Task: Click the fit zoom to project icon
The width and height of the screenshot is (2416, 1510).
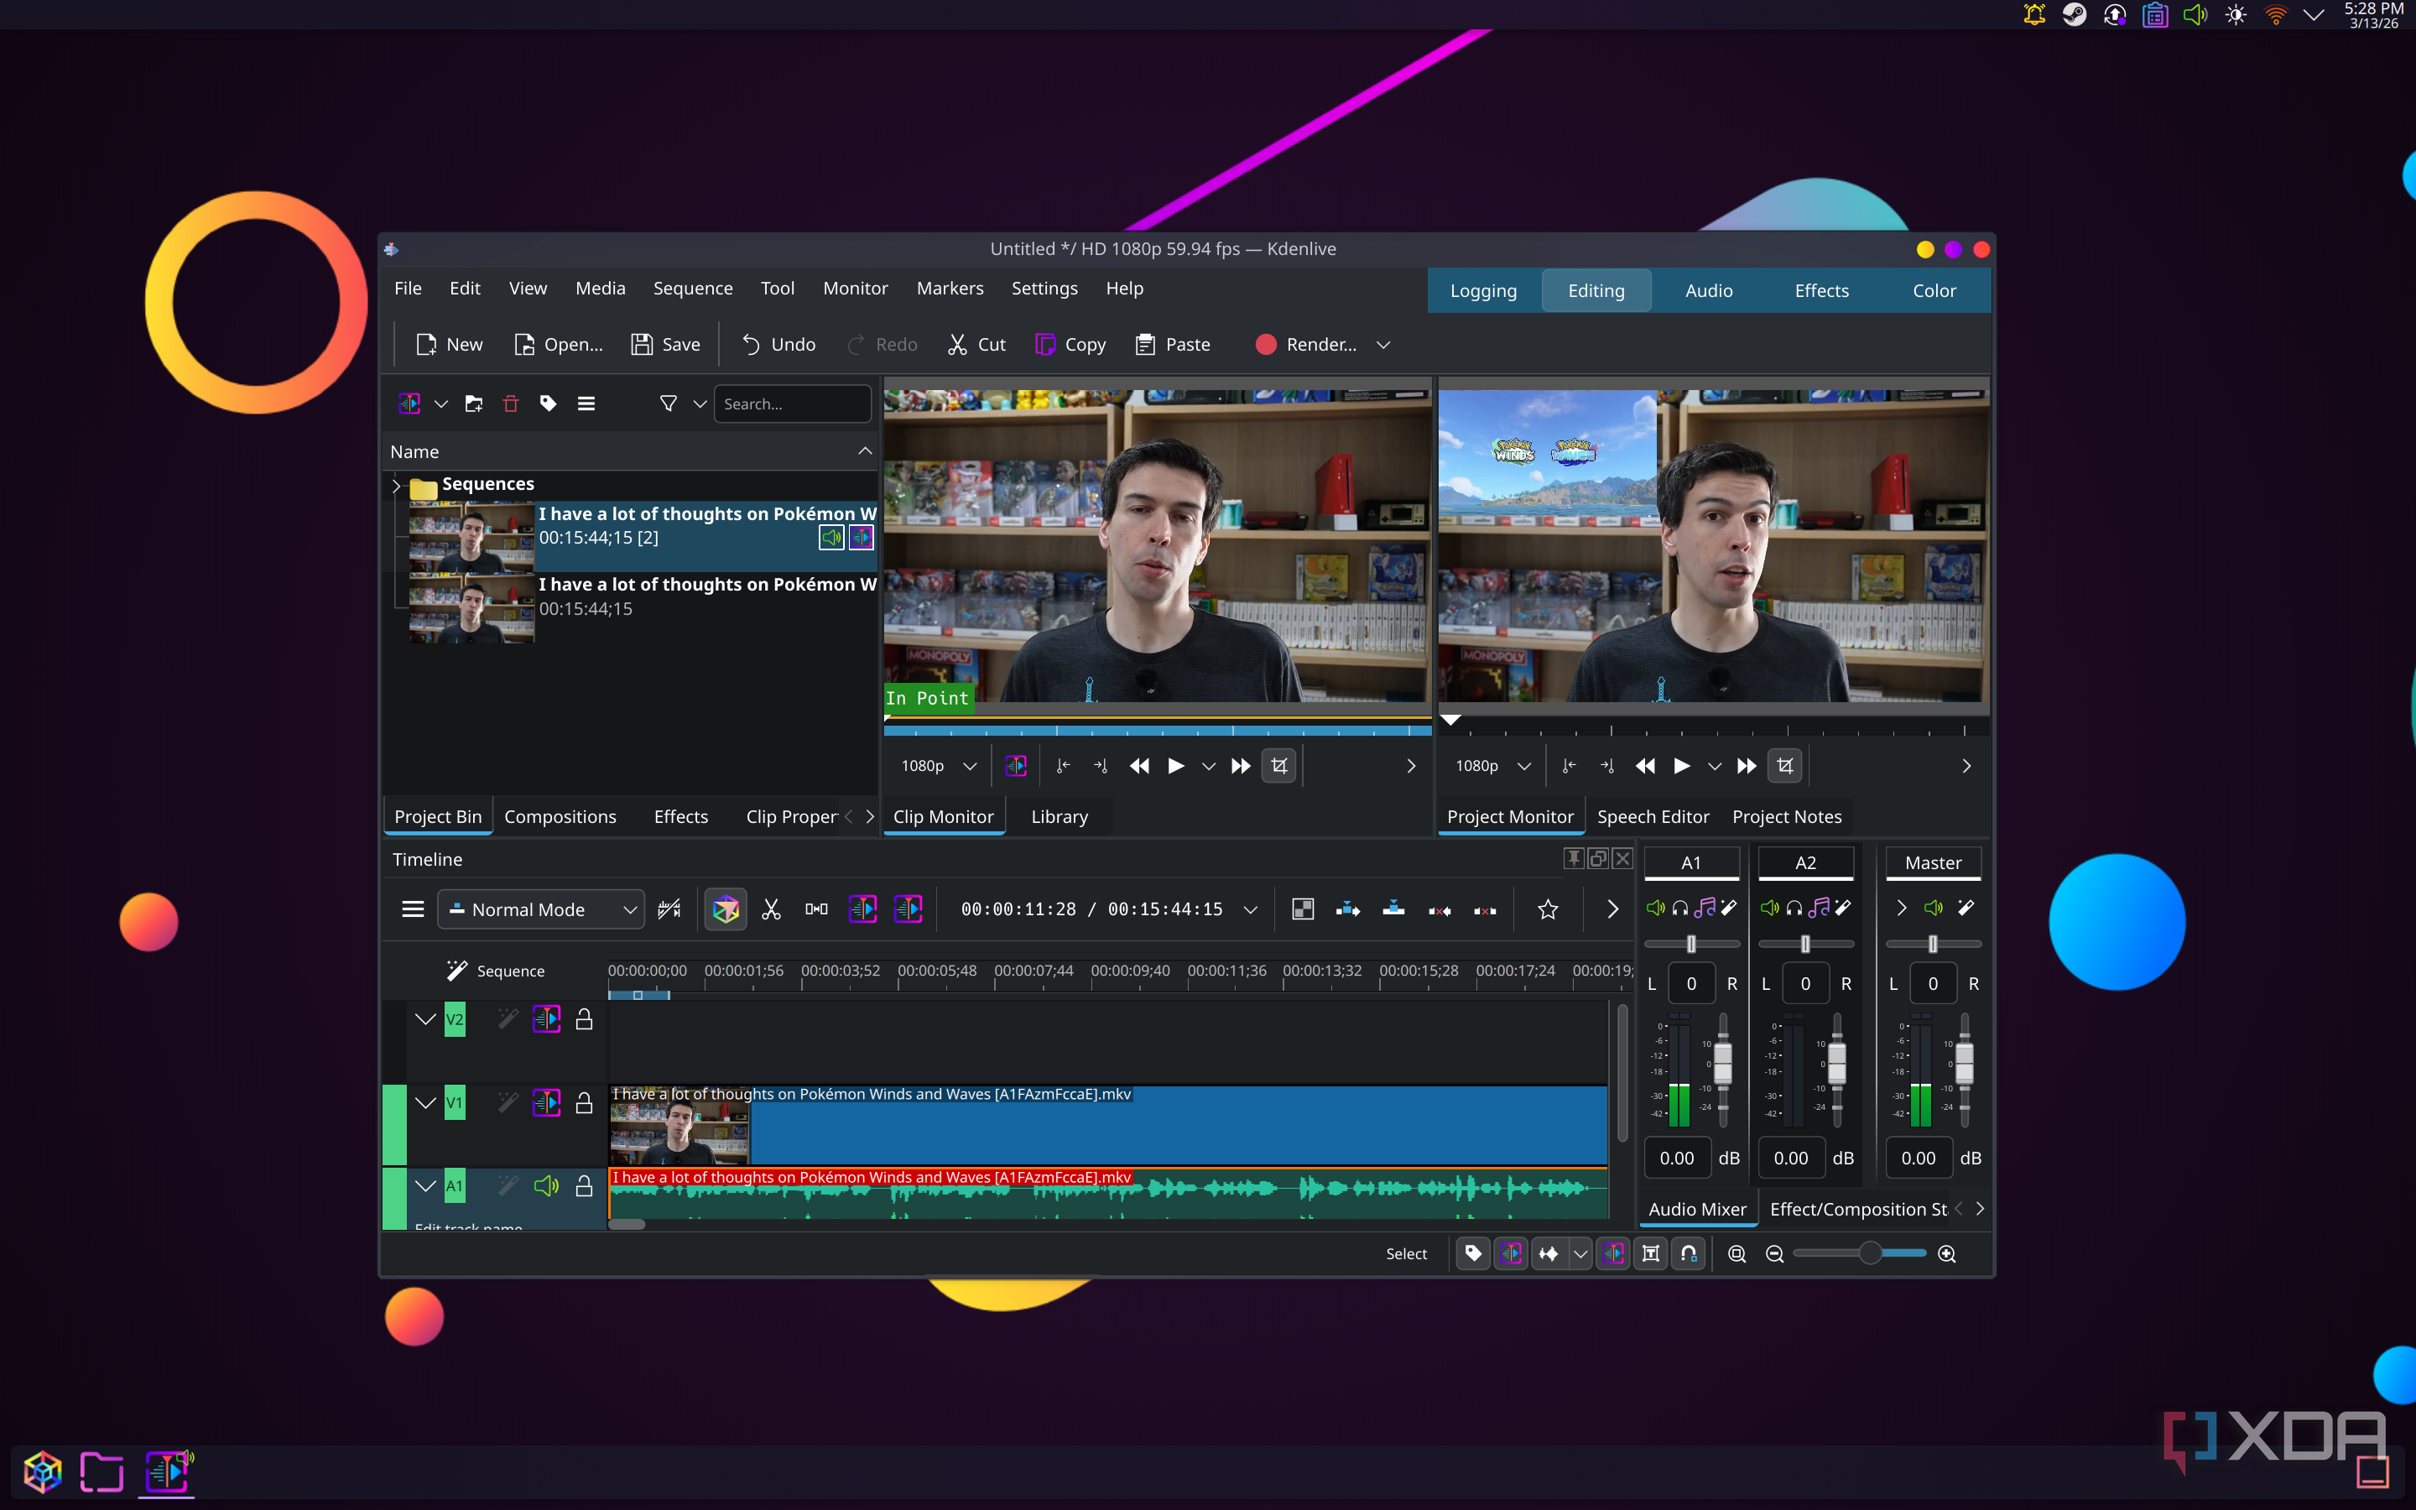Action: (x=1736, y=1253)
